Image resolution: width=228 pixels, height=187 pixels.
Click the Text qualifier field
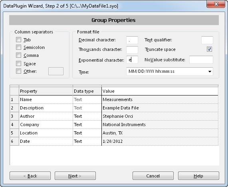click(207, 40)
